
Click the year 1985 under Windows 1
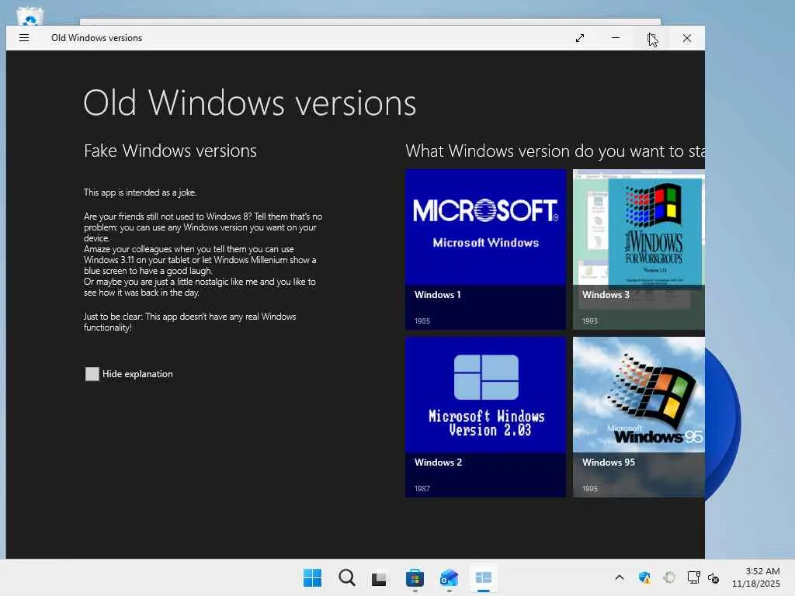coord(422,321)
